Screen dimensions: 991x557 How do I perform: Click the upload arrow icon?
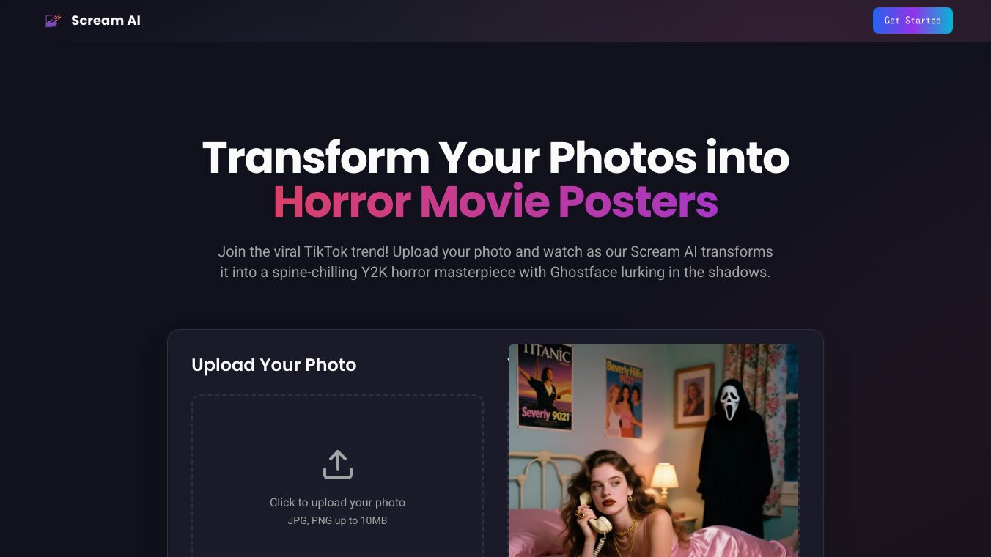click(338, 465)
